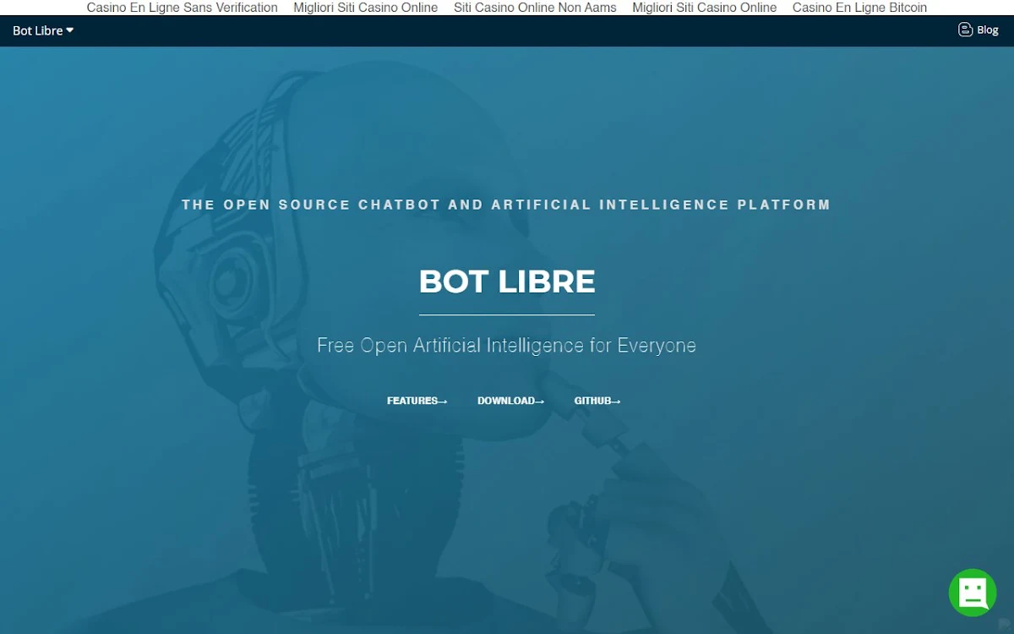Open Casino En Ligne Sans Verification link
This screenshot has height=634, width=1014.
pyautogui.click(x=182, y=8)
